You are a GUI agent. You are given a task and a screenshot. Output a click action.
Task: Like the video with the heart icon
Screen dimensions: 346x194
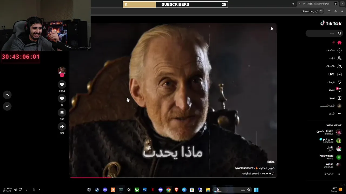click(62, 84)
